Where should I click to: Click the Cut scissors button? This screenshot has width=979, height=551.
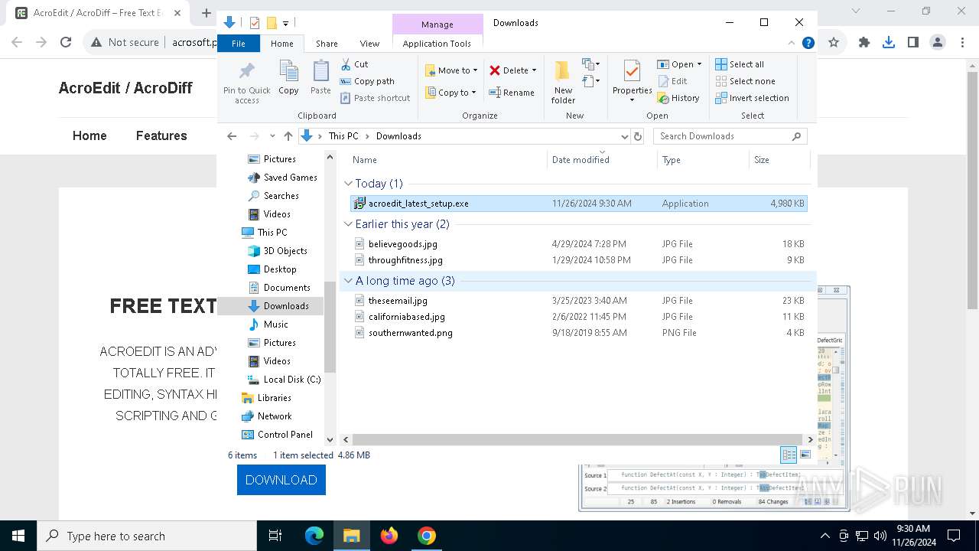354,64
